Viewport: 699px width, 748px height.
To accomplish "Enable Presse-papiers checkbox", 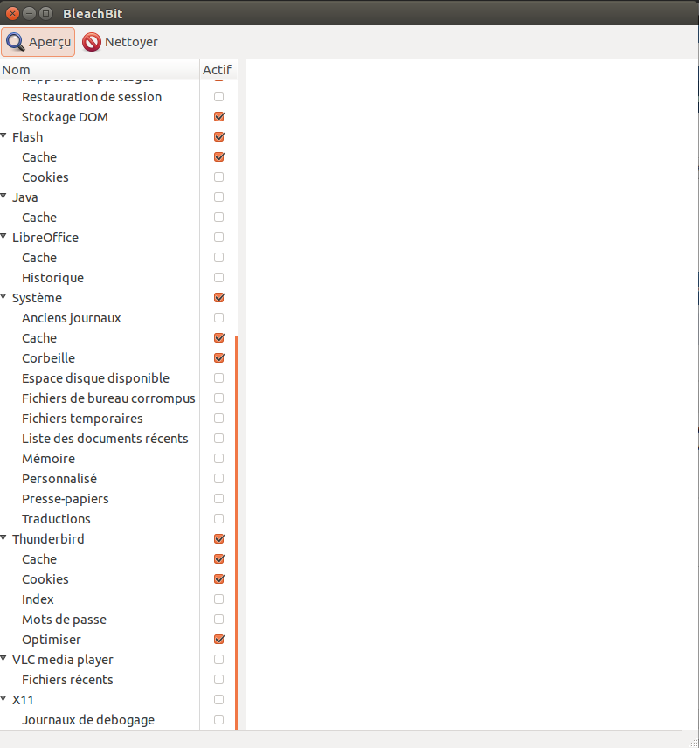I will pos(219,498).
